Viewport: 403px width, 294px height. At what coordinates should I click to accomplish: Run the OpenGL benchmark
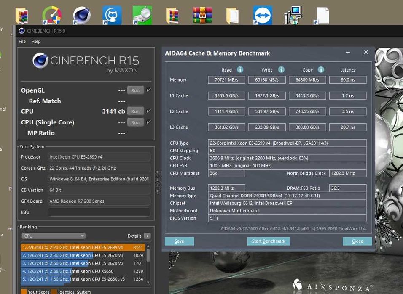pyautogui.click(x=135, y=90)
